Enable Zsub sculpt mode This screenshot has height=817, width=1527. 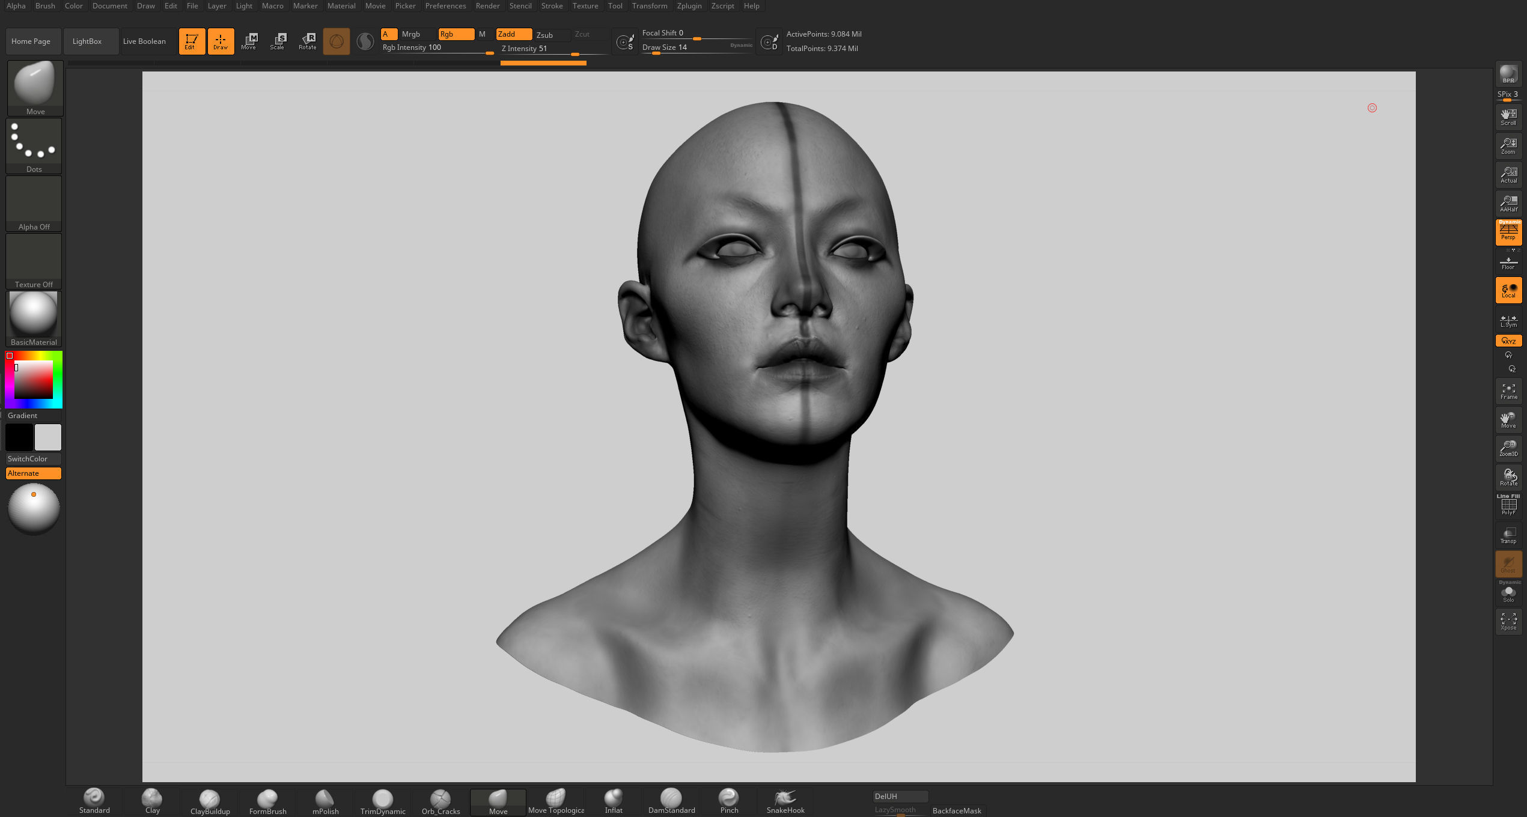pyautogui.click(x=551, y=35)
